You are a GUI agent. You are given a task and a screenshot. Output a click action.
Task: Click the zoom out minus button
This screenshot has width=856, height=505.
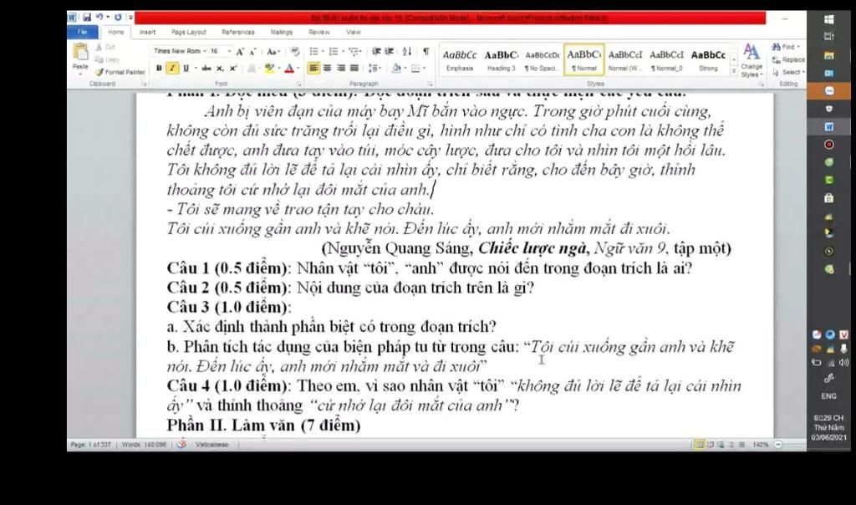tap(778, 445)
